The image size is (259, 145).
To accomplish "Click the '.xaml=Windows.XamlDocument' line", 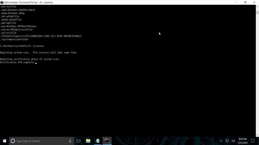I will [x=18, y=10].
